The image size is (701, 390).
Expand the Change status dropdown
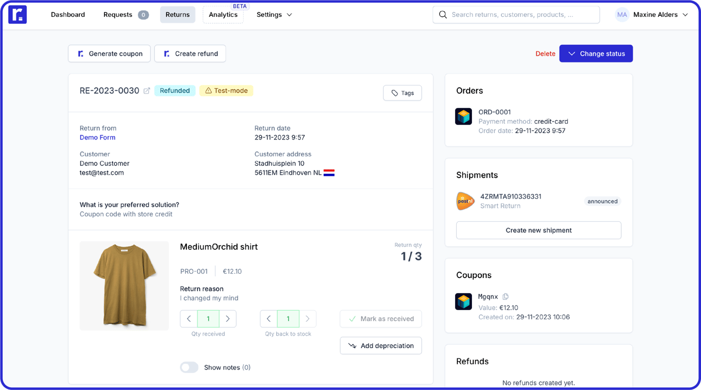coord(596,54)
